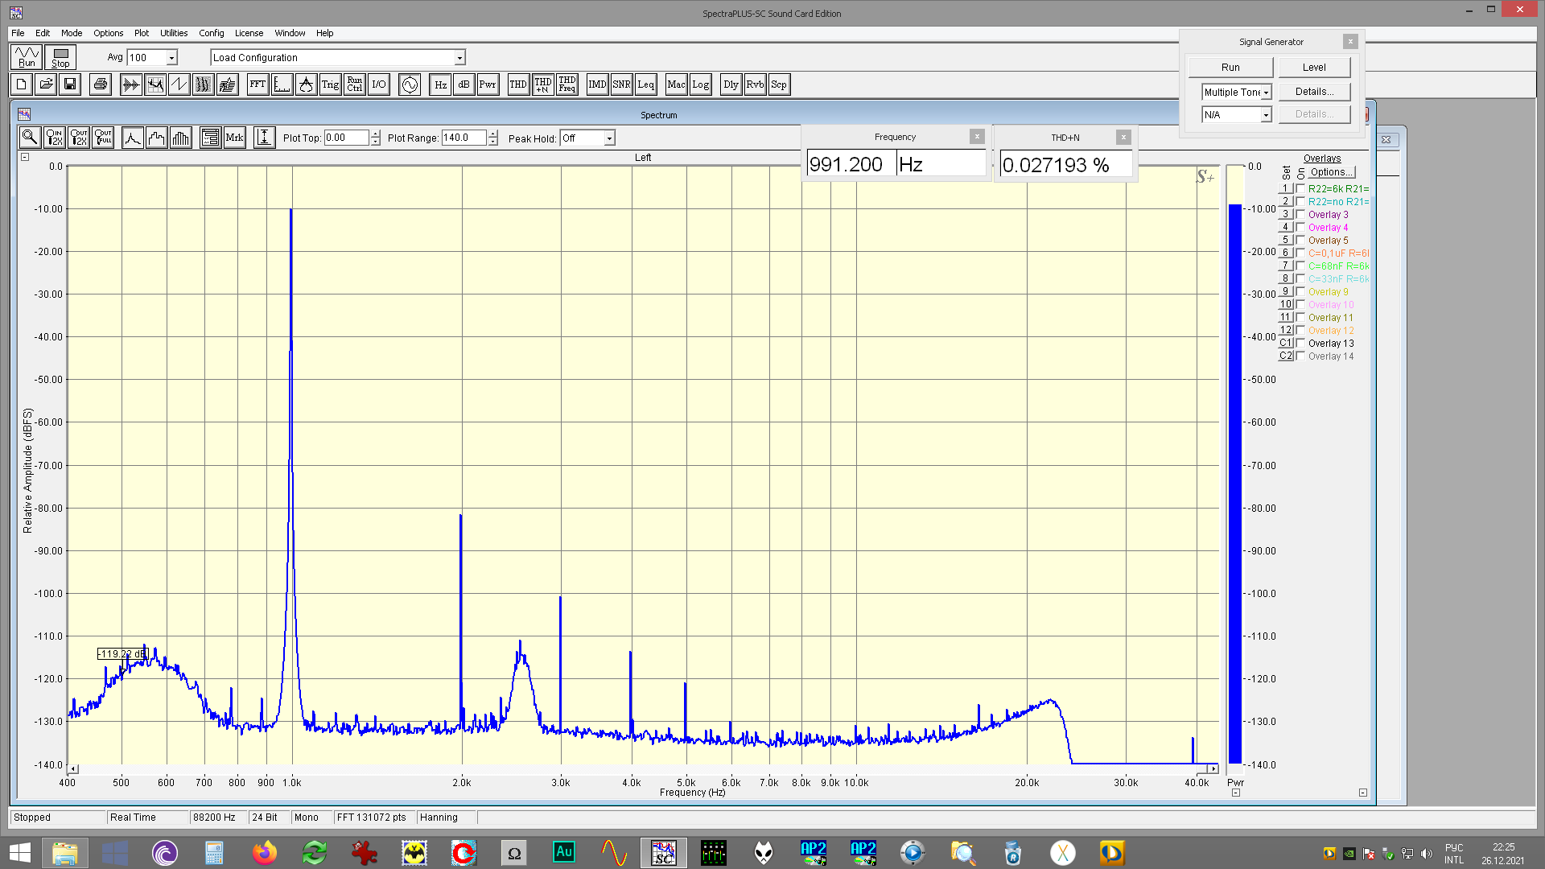This screenshot has width=1545, height=869.
Task: Toggle the THD+N utility
Action: tap(543, 84)
